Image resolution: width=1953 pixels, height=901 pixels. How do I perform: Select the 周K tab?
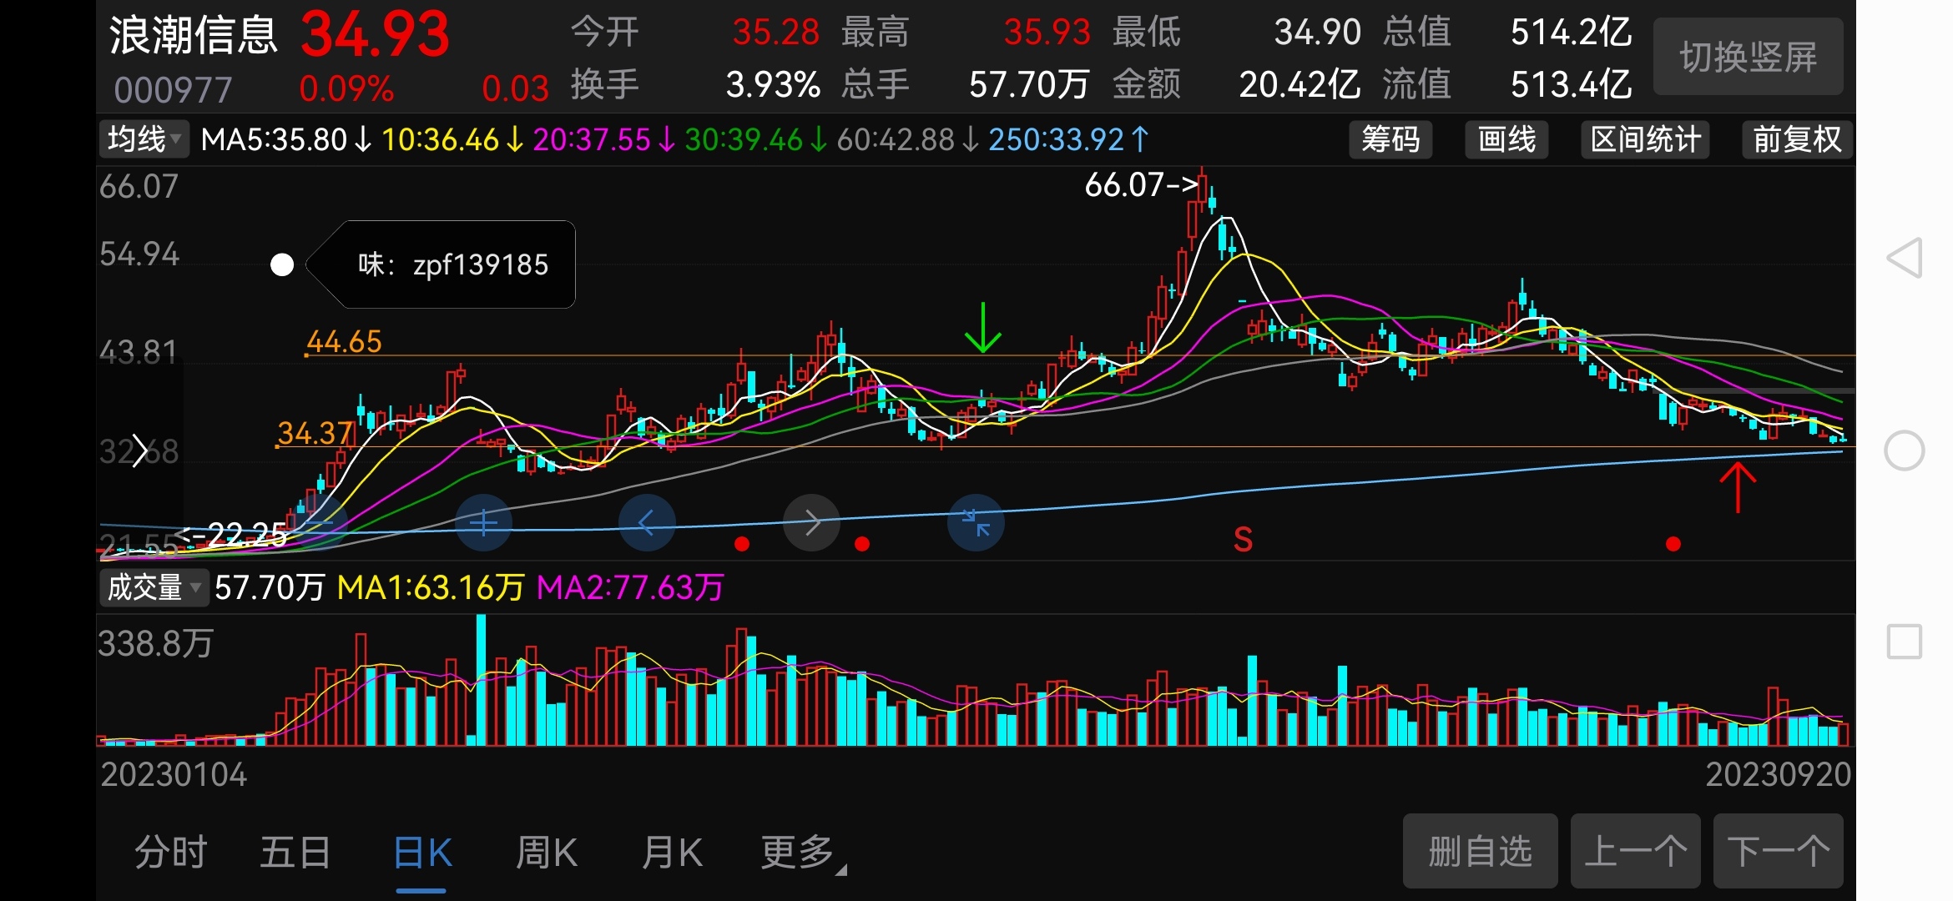[x=547, y=853]
